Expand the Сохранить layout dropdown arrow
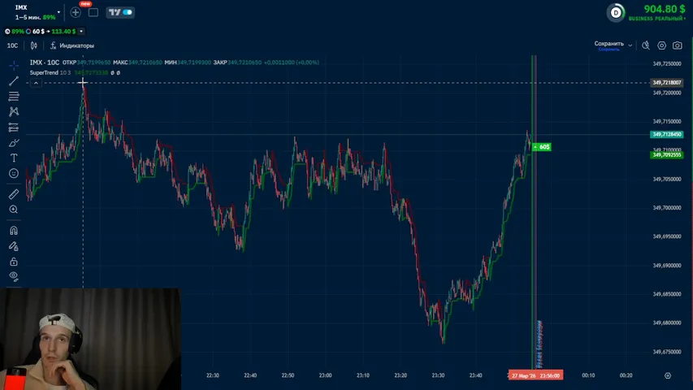Screen dimensions: 693x390 [x=630, y=45]
